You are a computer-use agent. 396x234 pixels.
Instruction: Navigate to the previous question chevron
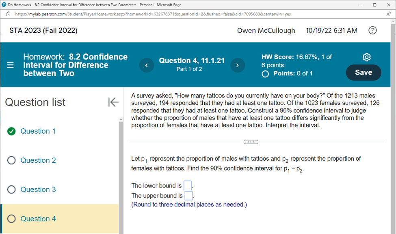click(146, 65)
